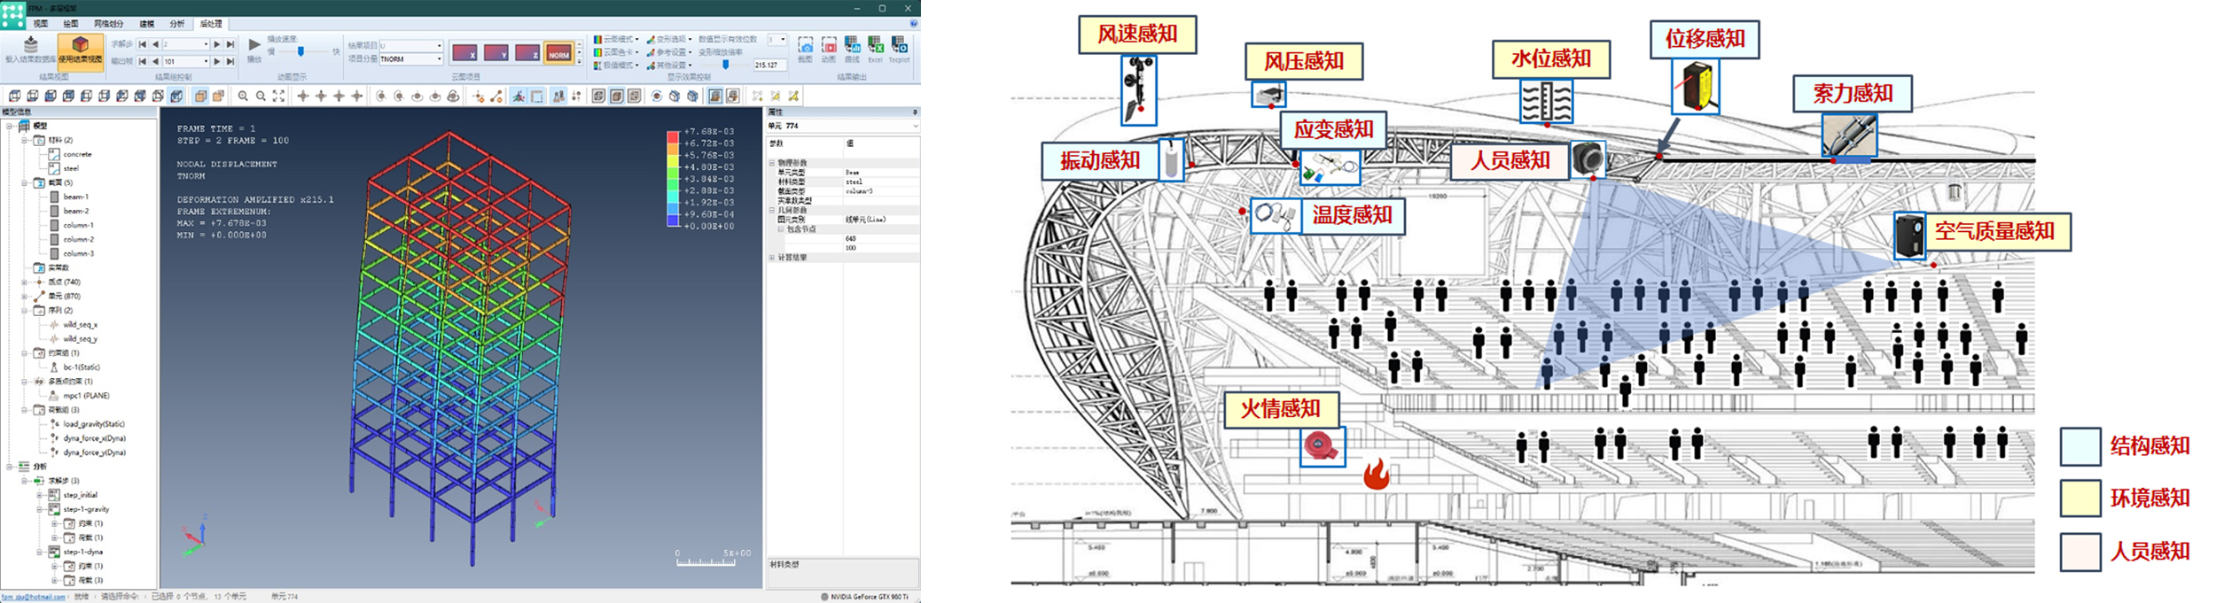Open the 项目分量 TNORM dropdown
The height and width of the screenshot is (603, 2224).
point(439,59)
